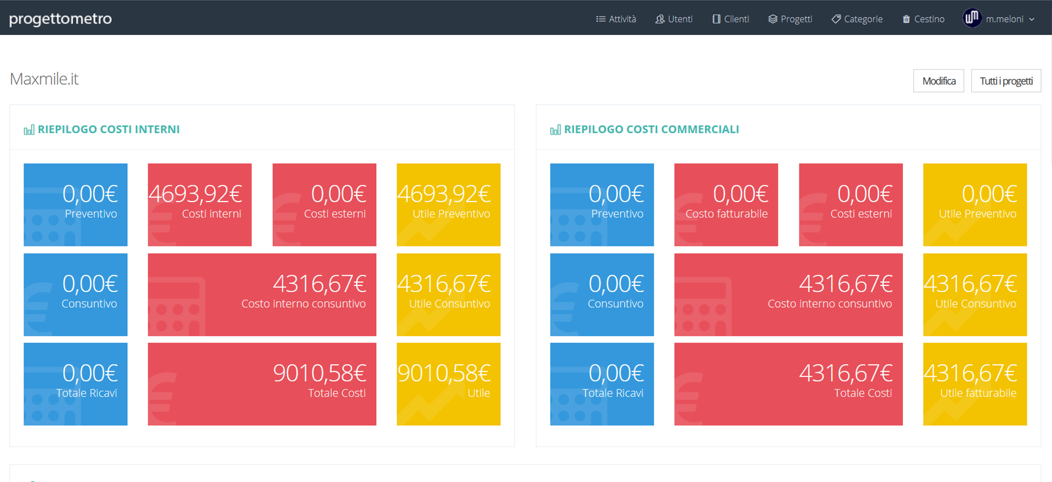
Task: Click the Maxmile.it project title
Action: click(x=44, y=79)
